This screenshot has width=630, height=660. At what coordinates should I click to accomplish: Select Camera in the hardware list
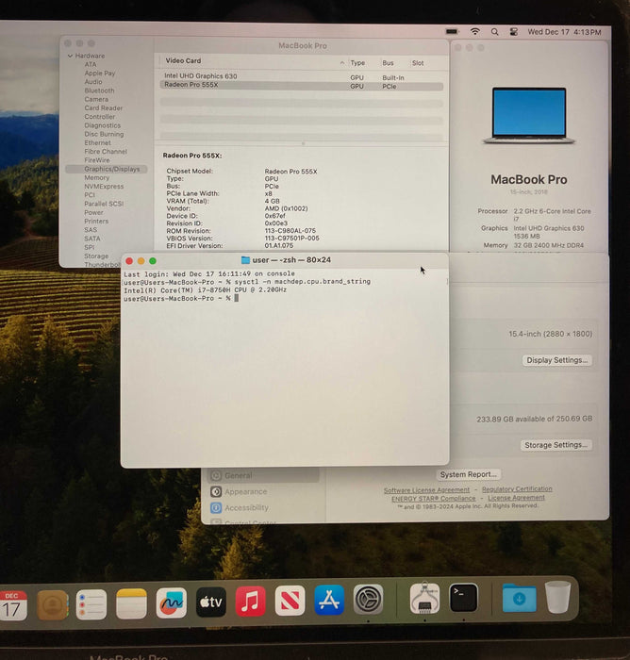click(x=96, y=99)
